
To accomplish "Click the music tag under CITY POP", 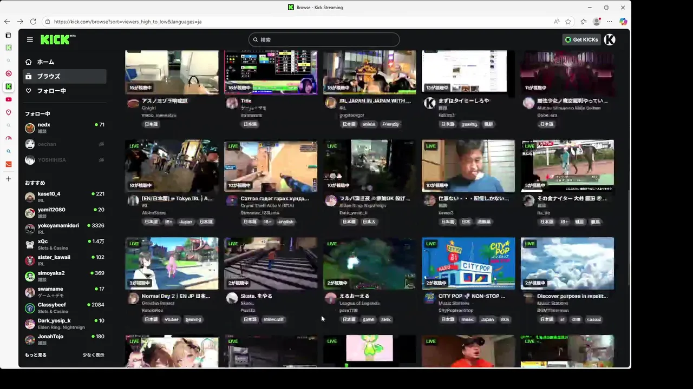I will tap(467, 319).
